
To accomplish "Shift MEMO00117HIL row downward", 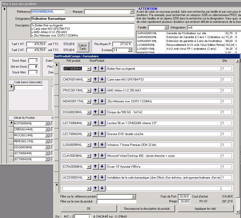I will pyautogui.click(x=102, y=101).
